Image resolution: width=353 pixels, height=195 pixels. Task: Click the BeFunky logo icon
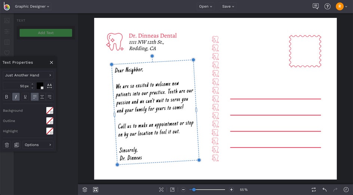[x=6, y=6]
